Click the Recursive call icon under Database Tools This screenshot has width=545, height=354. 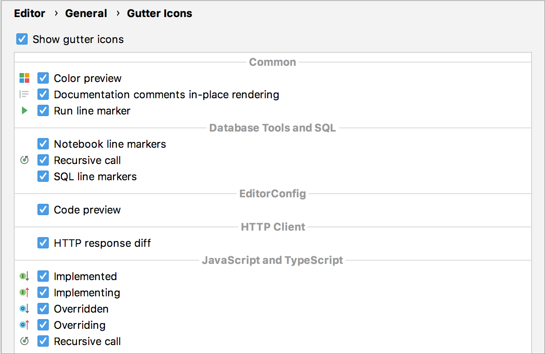(24, 160)
